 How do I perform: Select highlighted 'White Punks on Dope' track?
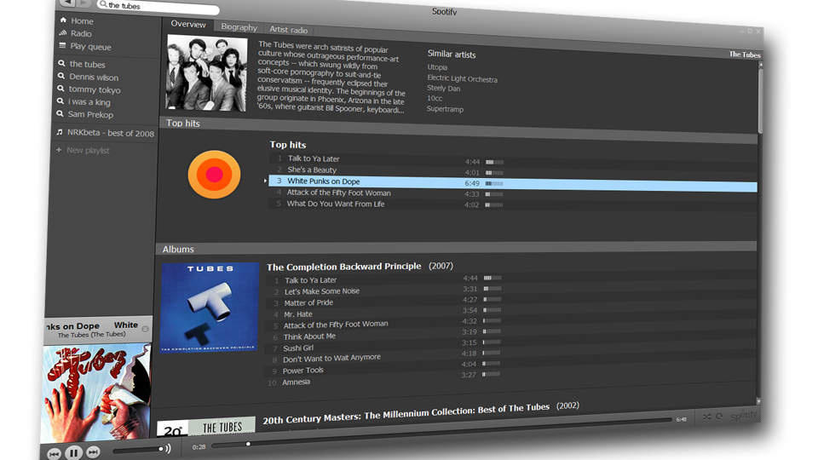pos(512,184)
